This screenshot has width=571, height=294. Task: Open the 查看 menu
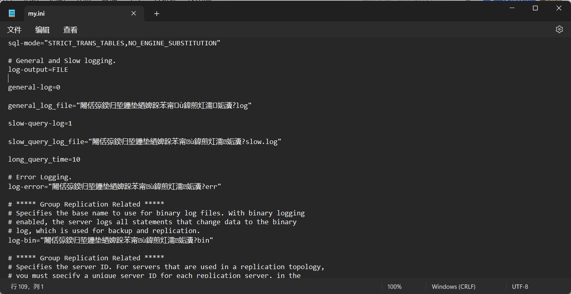pyautogui.click(x=71, y=30)
